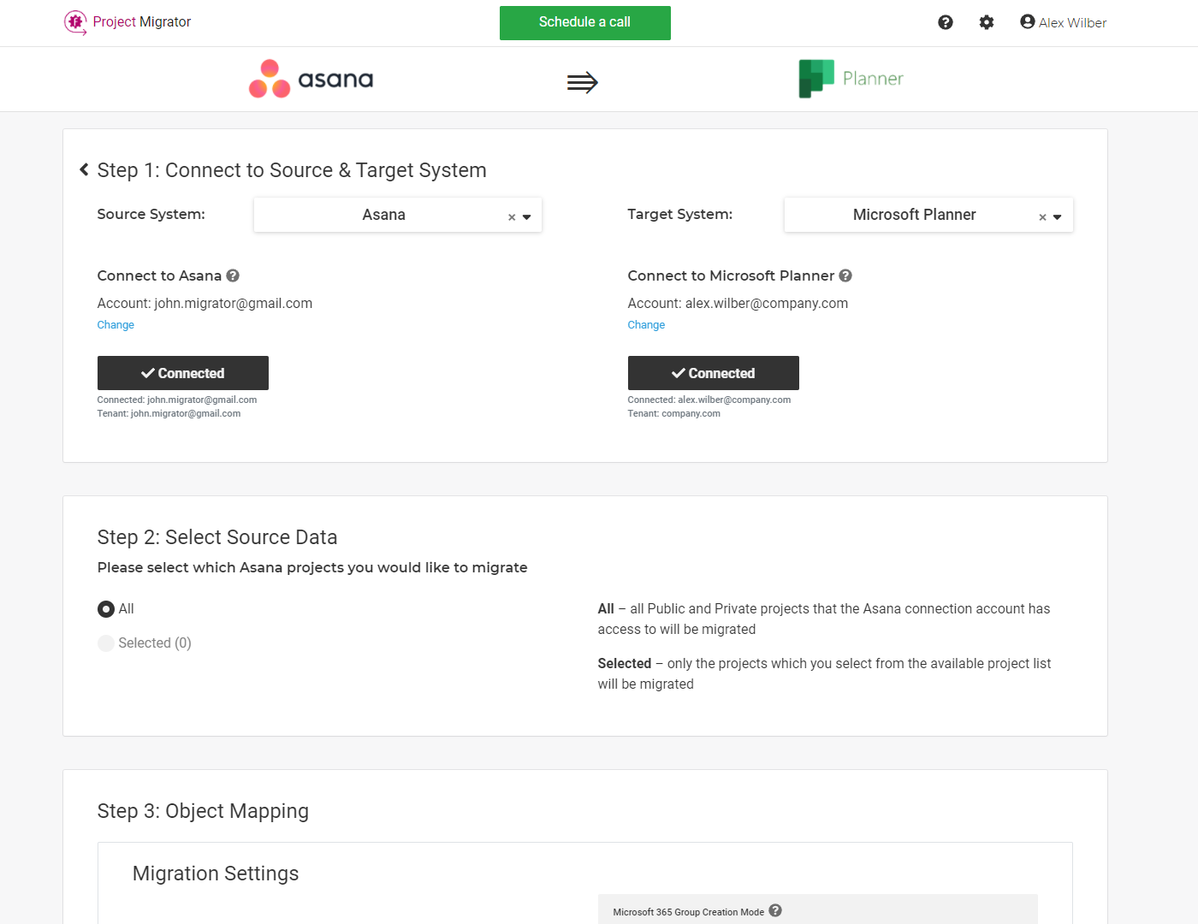1198x924 pixels.
Task: Click the Planner logo in the banner
Action: (x=850, y=78)
